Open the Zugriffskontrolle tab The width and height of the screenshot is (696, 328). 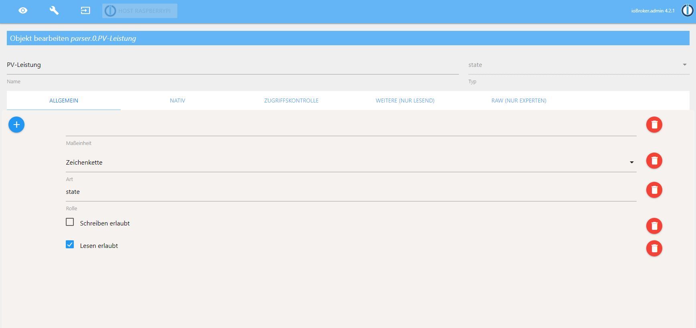tap(291, 101)
